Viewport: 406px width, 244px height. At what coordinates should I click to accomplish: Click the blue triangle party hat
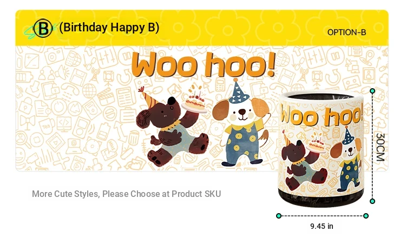point(238,91)
